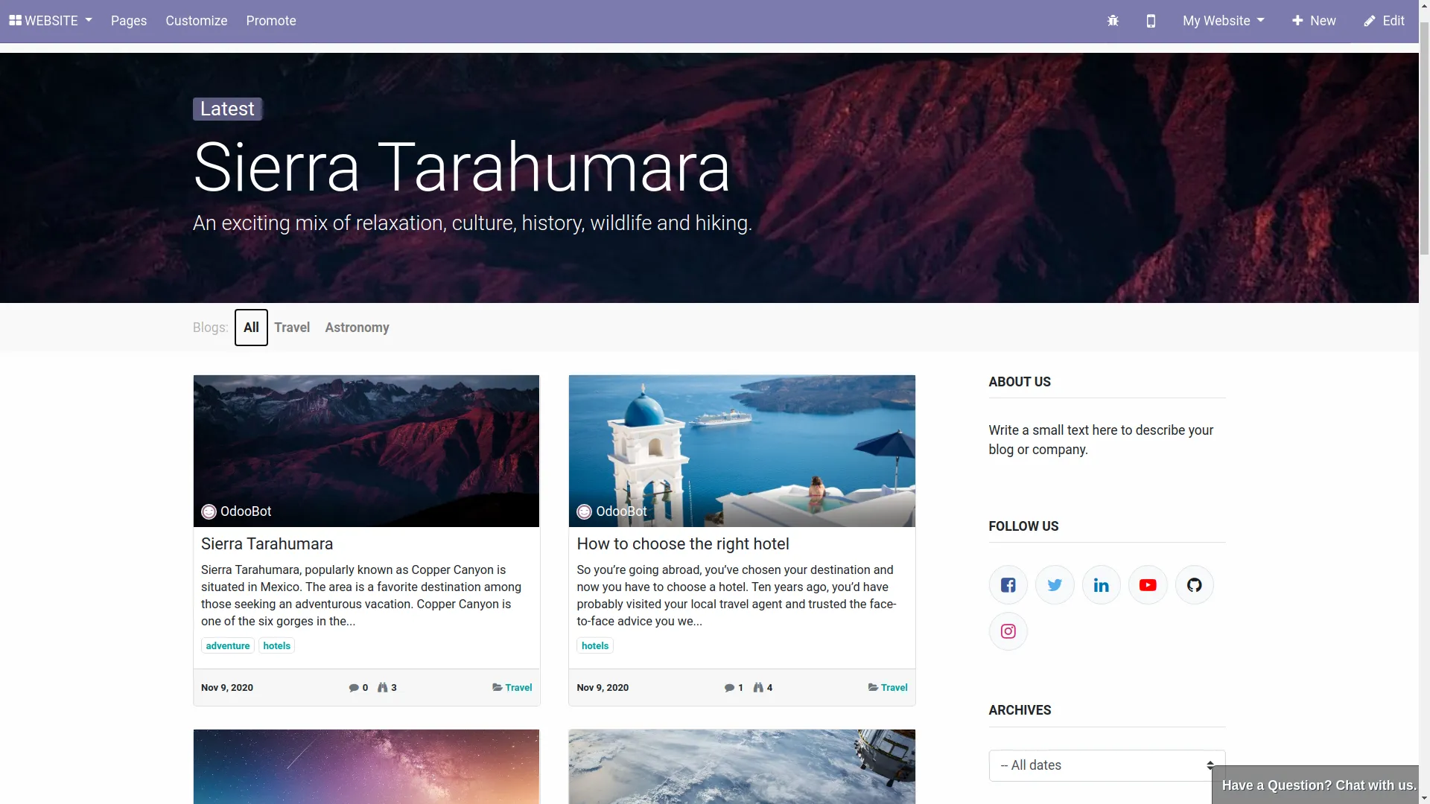Open the Facebook social icon
The width and height of the screenshot is (1430, 804).
1008,585
